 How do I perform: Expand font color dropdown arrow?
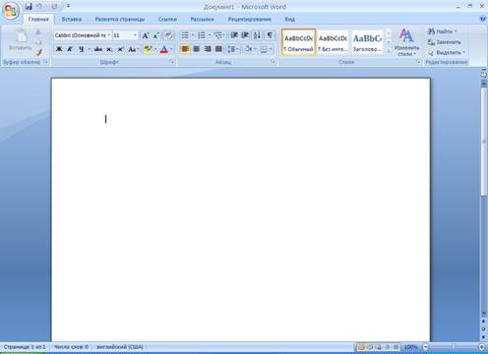[x=171, y=49]
